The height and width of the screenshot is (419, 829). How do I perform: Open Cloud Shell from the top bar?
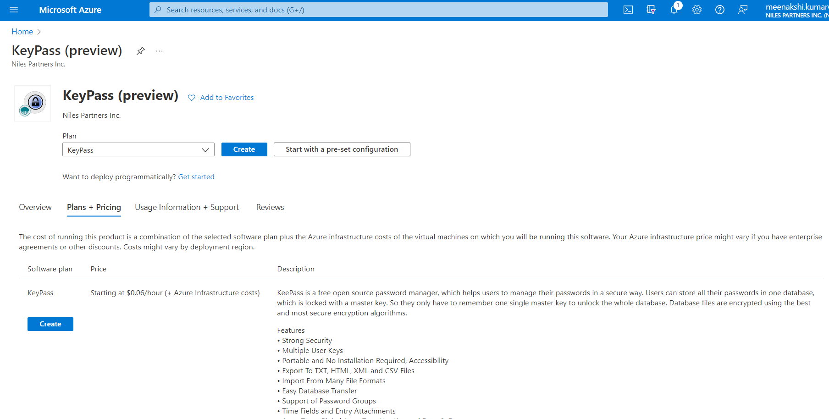(x=628, y=10)
